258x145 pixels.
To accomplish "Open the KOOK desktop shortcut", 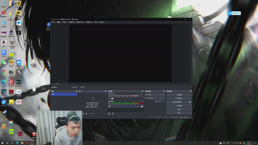I will pos(11,132).
